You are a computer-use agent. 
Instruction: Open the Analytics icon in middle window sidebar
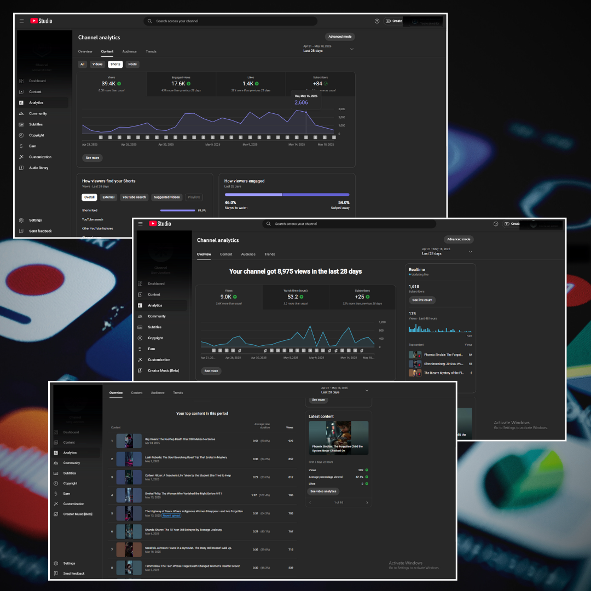140,306
